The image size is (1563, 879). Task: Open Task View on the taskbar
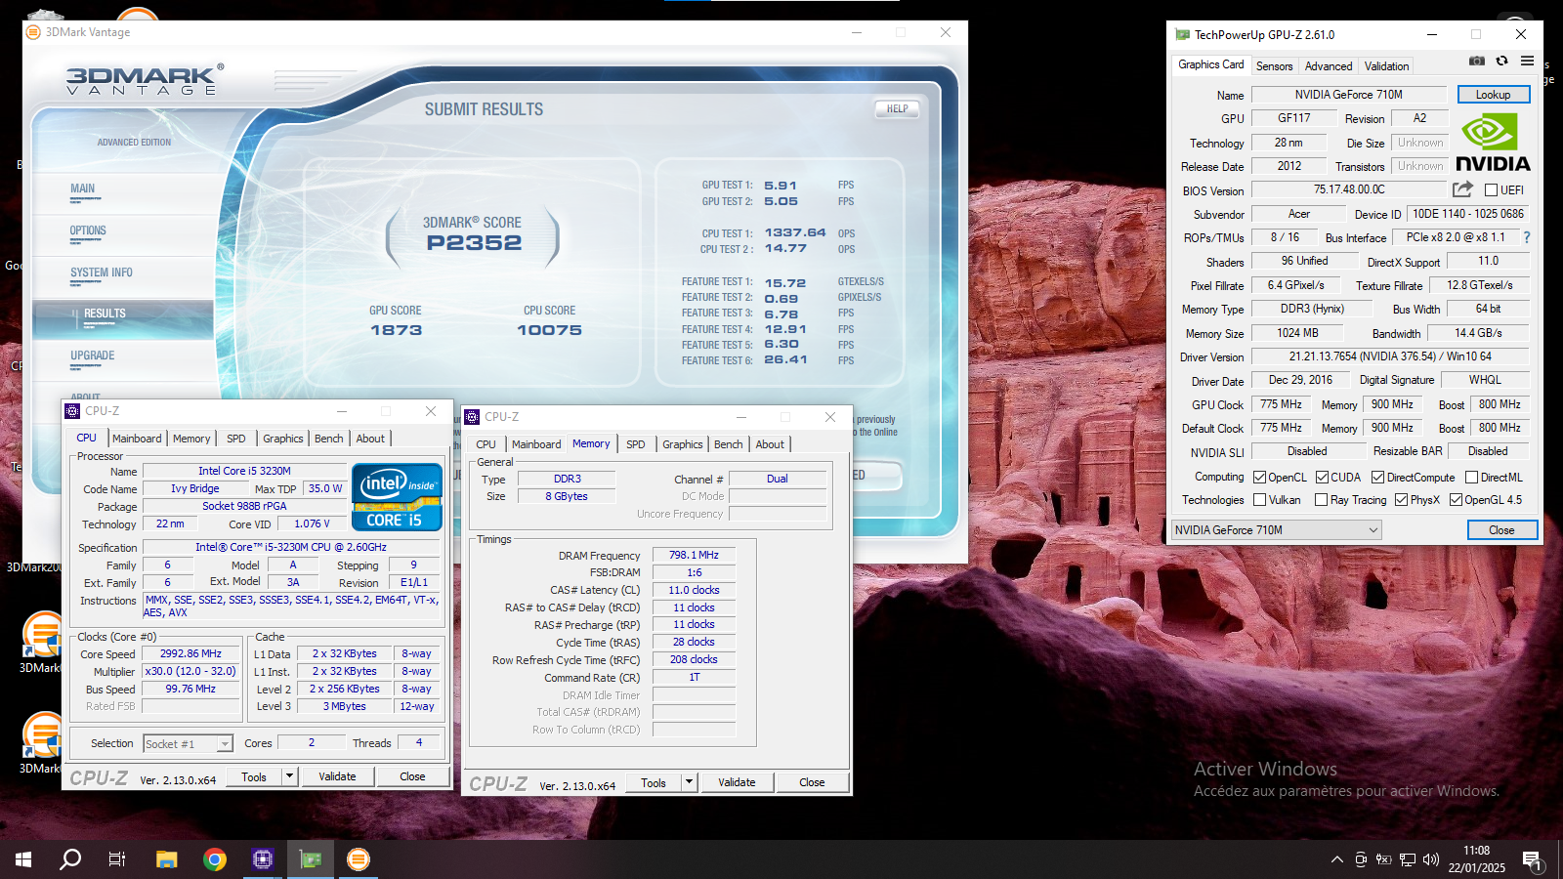(x=117, y=859)
